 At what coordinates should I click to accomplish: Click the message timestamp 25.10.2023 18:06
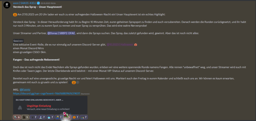pyautogui.click(x=48, y=3)
